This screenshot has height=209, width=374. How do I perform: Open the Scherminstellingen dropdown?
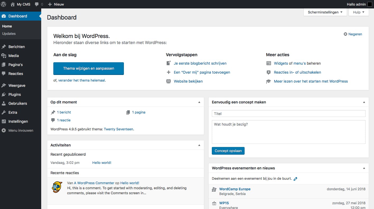[x=325, y=12]
